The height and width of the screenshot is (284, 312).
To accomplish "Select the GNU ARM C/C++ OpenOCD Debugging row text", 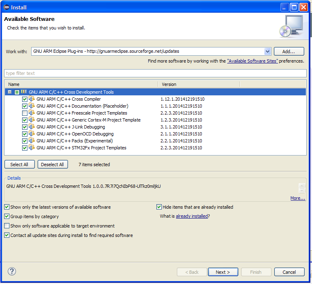I will (x=75, y=134).
